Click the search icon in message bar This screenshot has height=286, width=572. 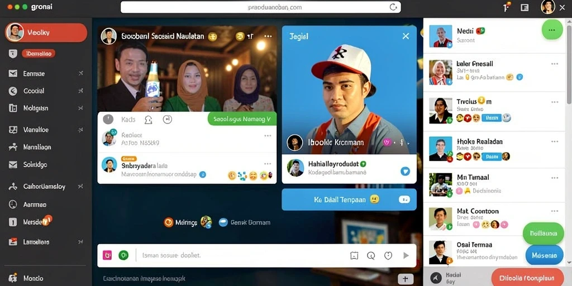point(371,256)
